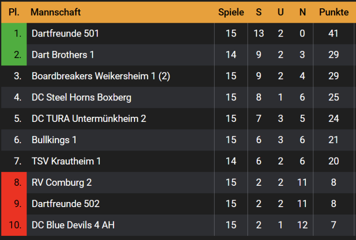Click the 41 points cell
This screenshot has height=240, width=356.
point(333,33)
